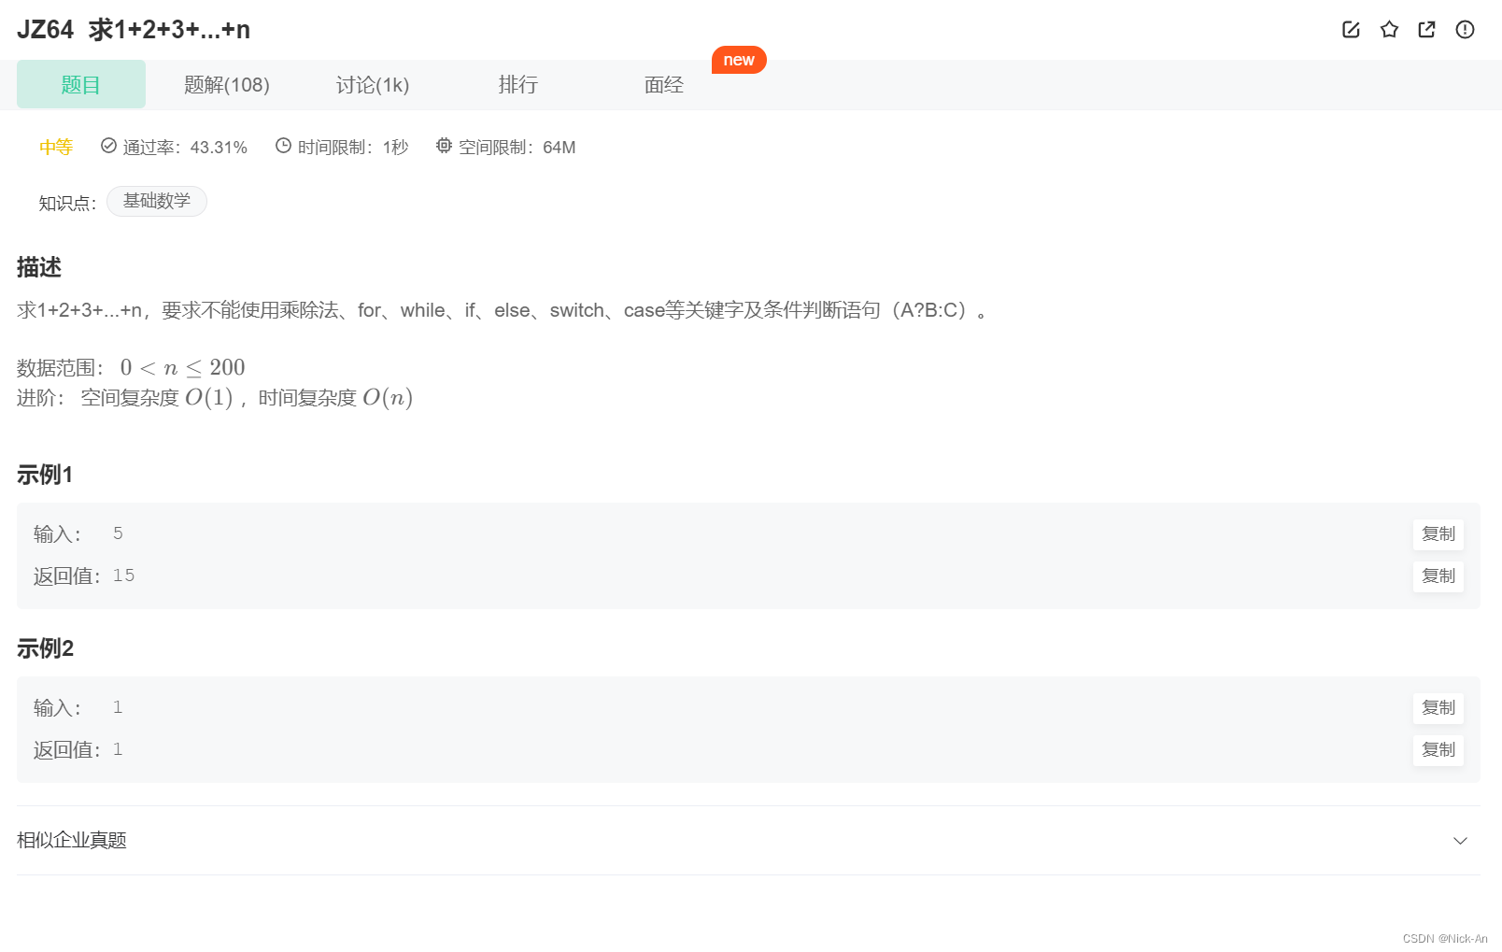Viewport: 1502px width, 952px height.
Task: Click the 中等 difficulty label
Action: 56,147
